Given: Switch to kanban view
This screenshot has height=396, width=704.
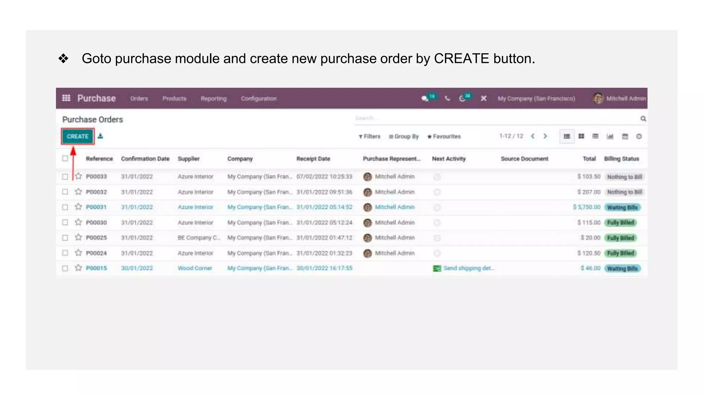Looking at the screenshot, I should (x=581, y=136).
